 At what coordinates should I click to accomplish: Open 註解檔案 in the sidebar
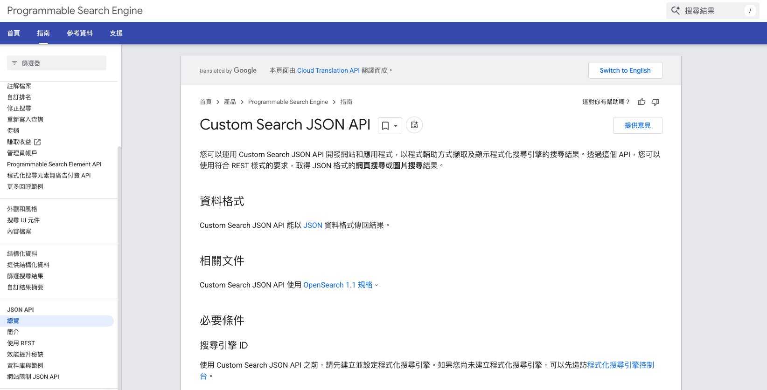19,86
